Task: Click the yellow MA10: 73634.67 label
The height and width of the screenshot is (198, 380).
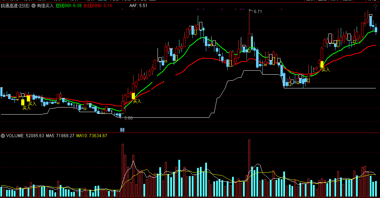Action: [x=91, y=136]
